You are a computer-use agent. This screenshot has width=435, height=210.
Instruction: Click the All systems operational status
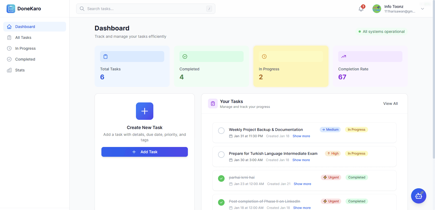(x=381, y=32)
